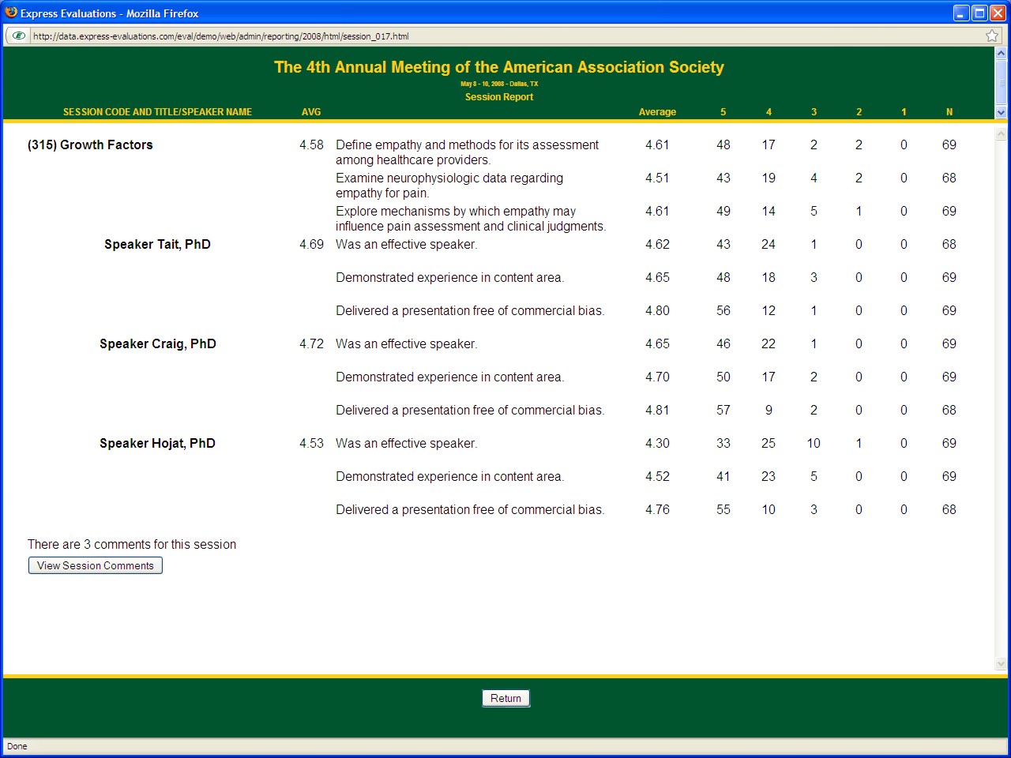Image resolution: width=1011 pixels, height=758 pixels.
Task: Click the Session Report heading
Action: pyautogui.click(x=499, y=97)
